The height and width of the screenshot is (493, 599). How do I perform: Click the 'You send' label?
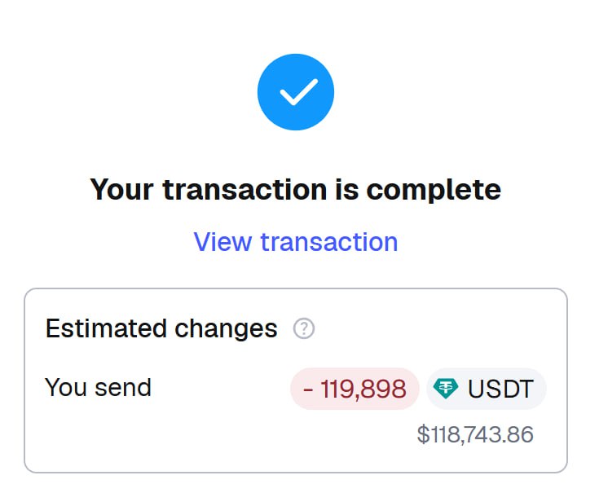pos(98,387)
